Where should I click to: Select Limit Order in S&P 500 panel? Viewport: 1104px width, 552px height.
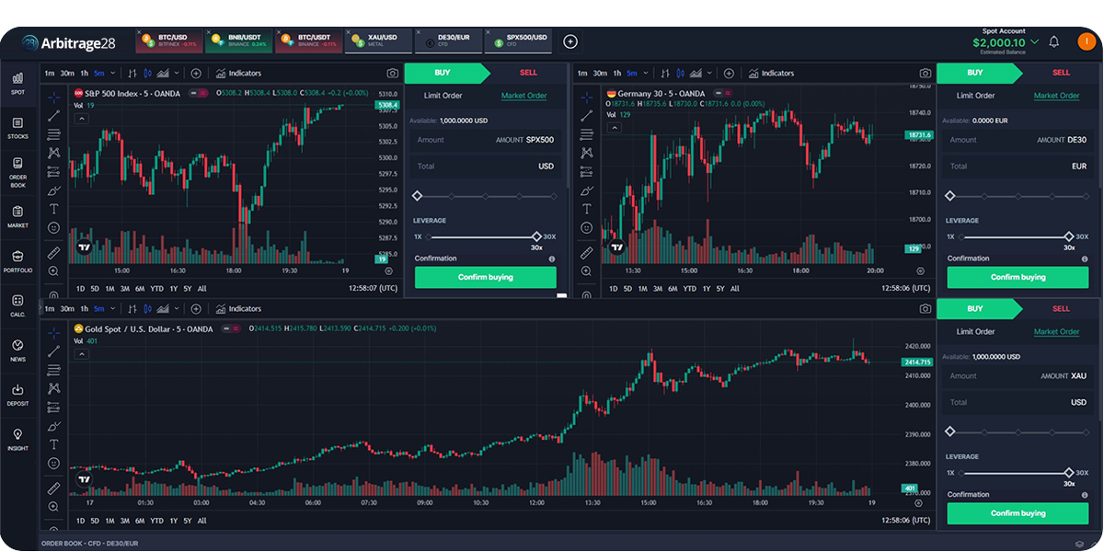point(443,96)
